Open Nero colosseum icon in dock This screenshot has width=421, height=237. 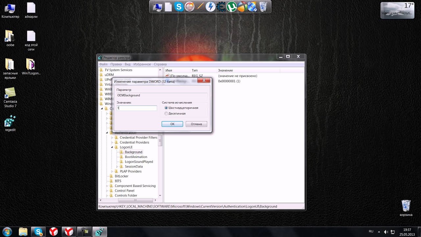point(189,7)
